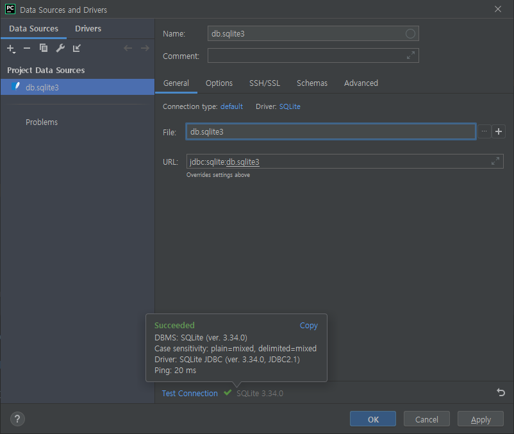
Task: Close the Data Sources and Drivers dialog
Action: click(x=497, y=9)
